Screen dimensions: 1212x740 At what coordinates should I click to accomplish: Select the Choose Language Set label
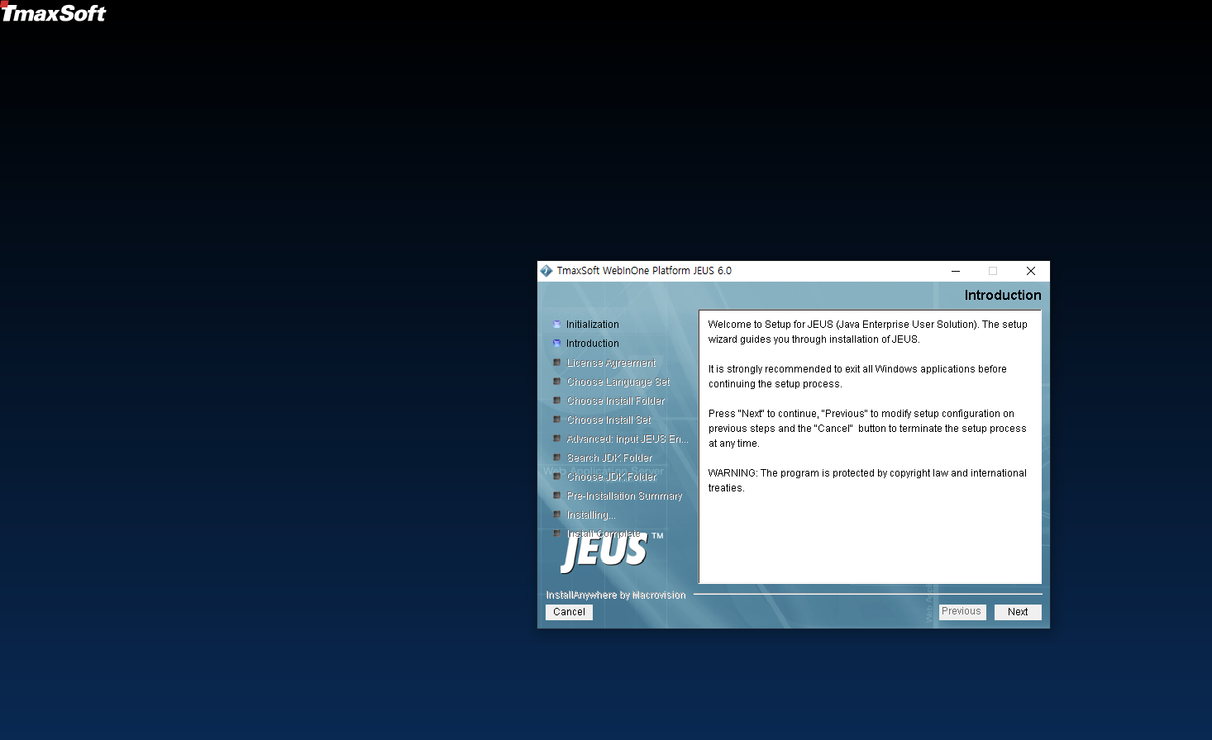(618, 382)
